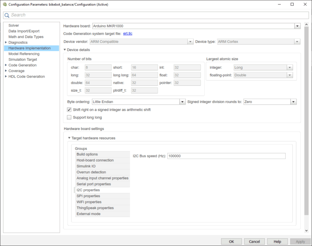The height and width of the screenshot is (246, 312).
Task: Open the Build options group
Action: click(87, 154)
